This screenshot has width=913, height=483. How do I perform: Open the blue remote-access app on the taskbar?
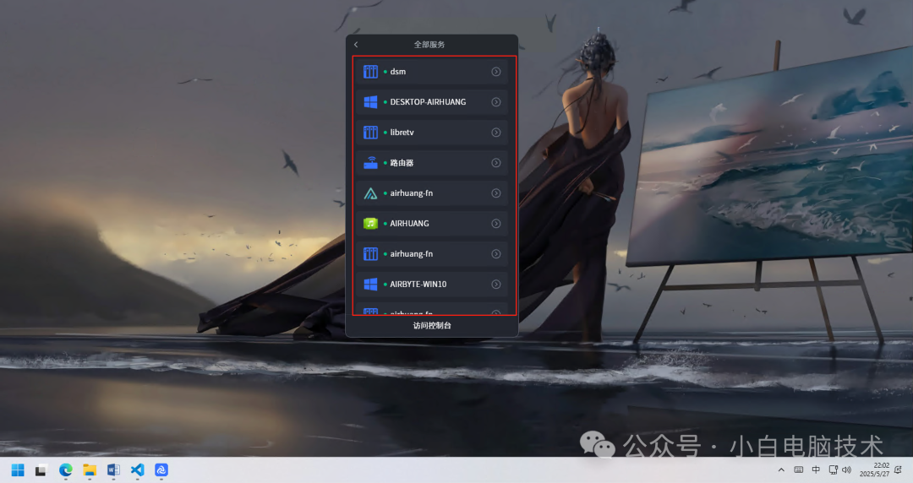161,470
